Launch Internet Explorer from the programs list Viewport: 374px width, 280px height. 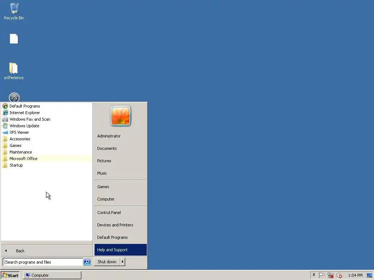(46, 113)
